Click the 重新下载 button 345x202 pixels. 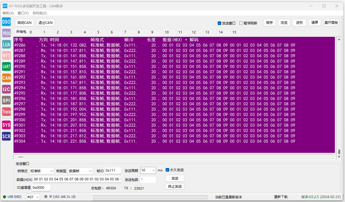click(281, 197)
